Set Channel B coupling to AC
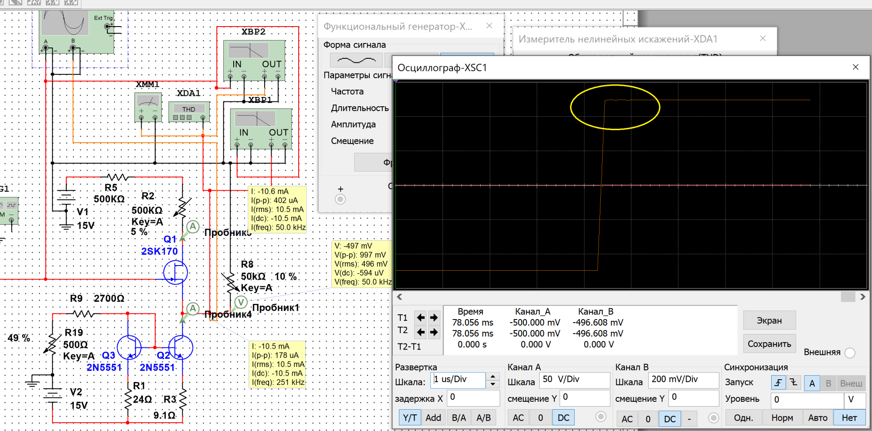This screenshot has width=872, height=431. point(627,419)
